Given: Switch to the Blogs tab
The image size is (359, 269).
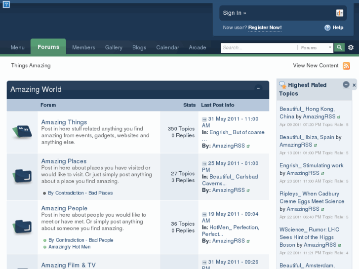Looking at the screenshot, I should click(x=139, y=47).
